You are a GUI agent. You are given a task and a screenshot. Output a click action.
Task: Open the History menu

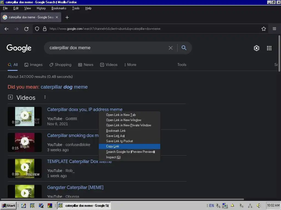(41, 8)
